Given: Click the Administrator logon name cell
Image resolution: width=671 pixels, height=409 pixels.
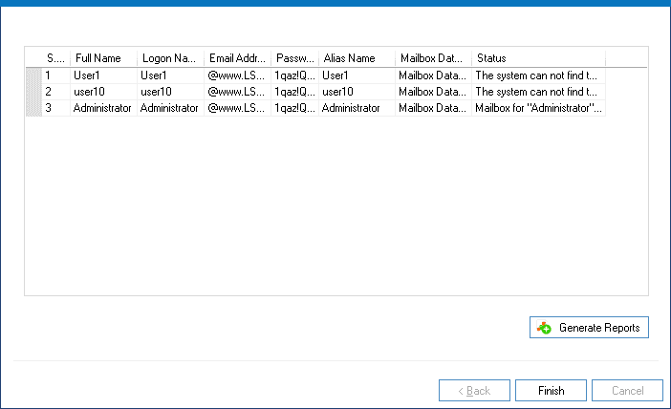Looking at the screenshot, I should click(171, 108).
